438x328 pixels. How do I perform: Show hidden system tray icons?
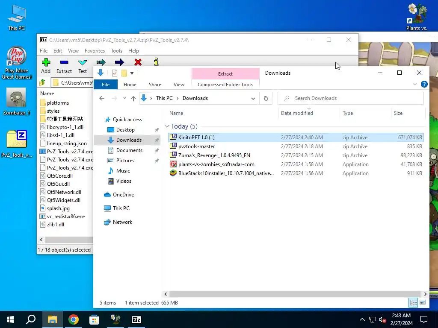tap(362, 319)
